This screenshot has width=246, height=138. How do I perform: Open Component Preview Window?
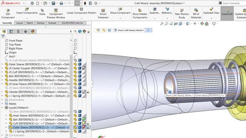[x=56, y=14]
